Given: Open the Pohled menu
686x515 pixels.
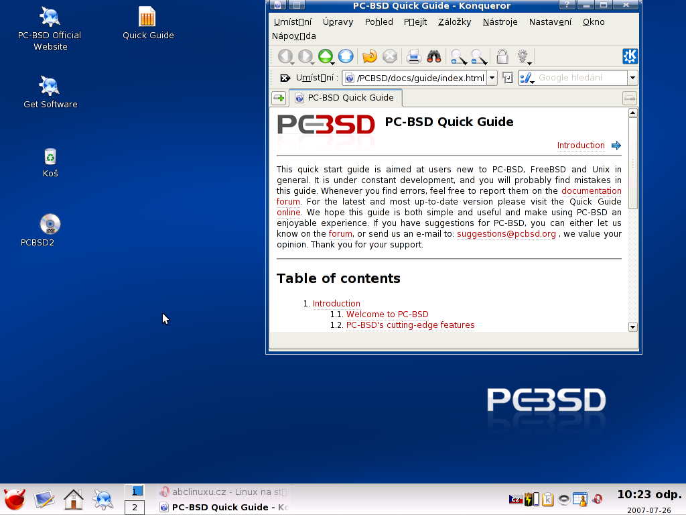Looking at the screenshot, I should point(379,22).
